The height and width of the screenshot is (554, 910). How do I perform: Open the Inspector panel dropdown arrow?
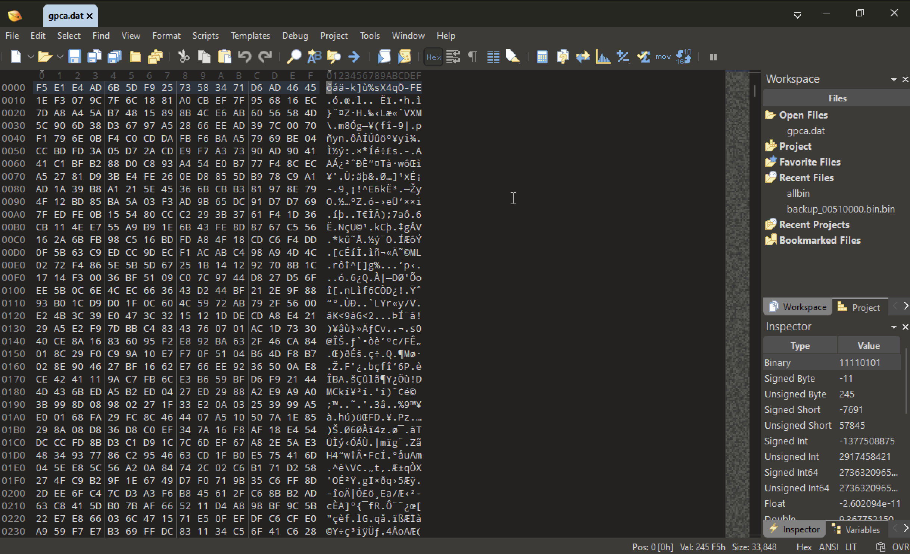[894, 327]
